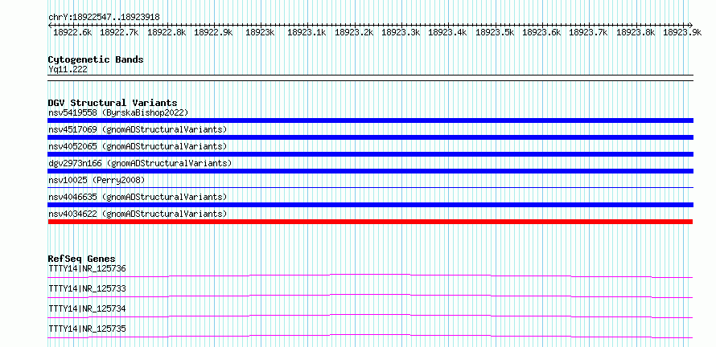Click the 18923.9k ruler tick label
This screenshot has width=716, height=347.
683,32
